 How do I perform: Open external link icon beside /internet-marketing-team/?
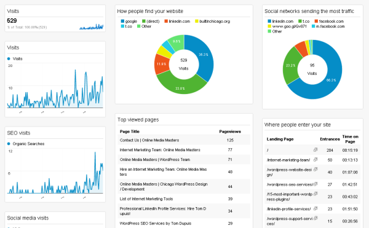(x=315, y=160)
